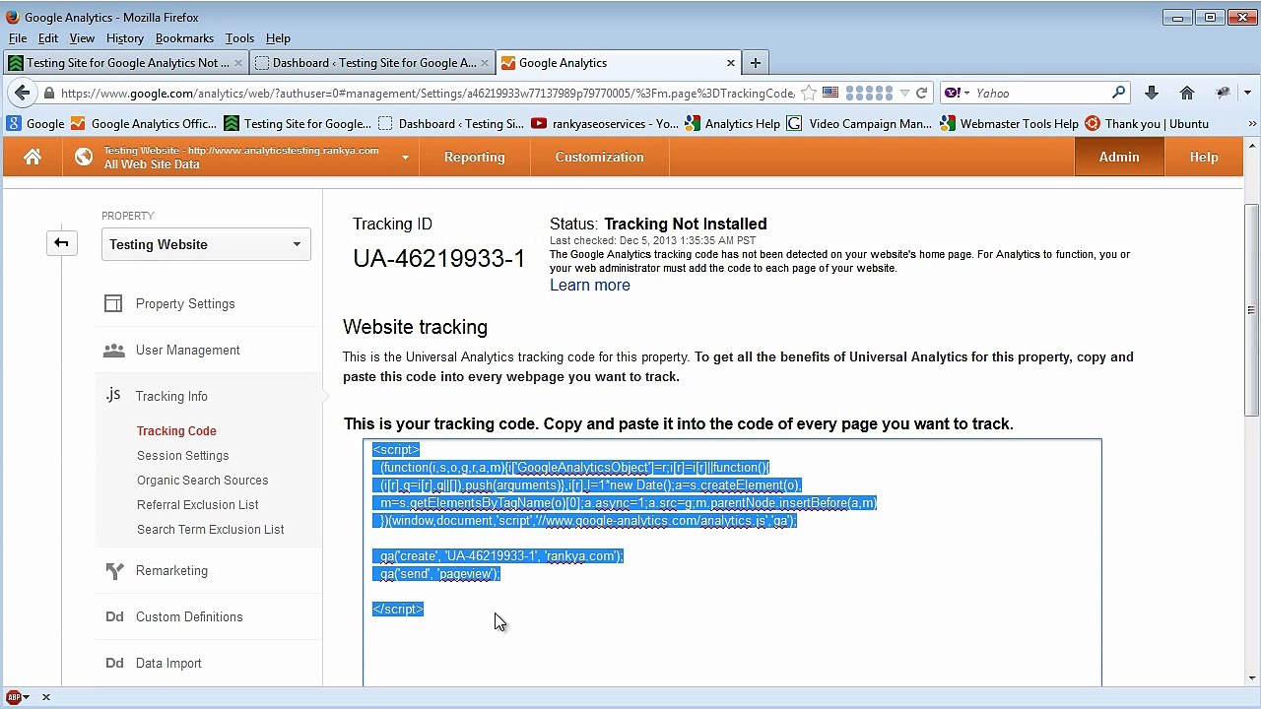Open the Firefox downloads arrow
Viewport: 1261px width, 709px height.
pyautogui.click(x=1151, y=93)
